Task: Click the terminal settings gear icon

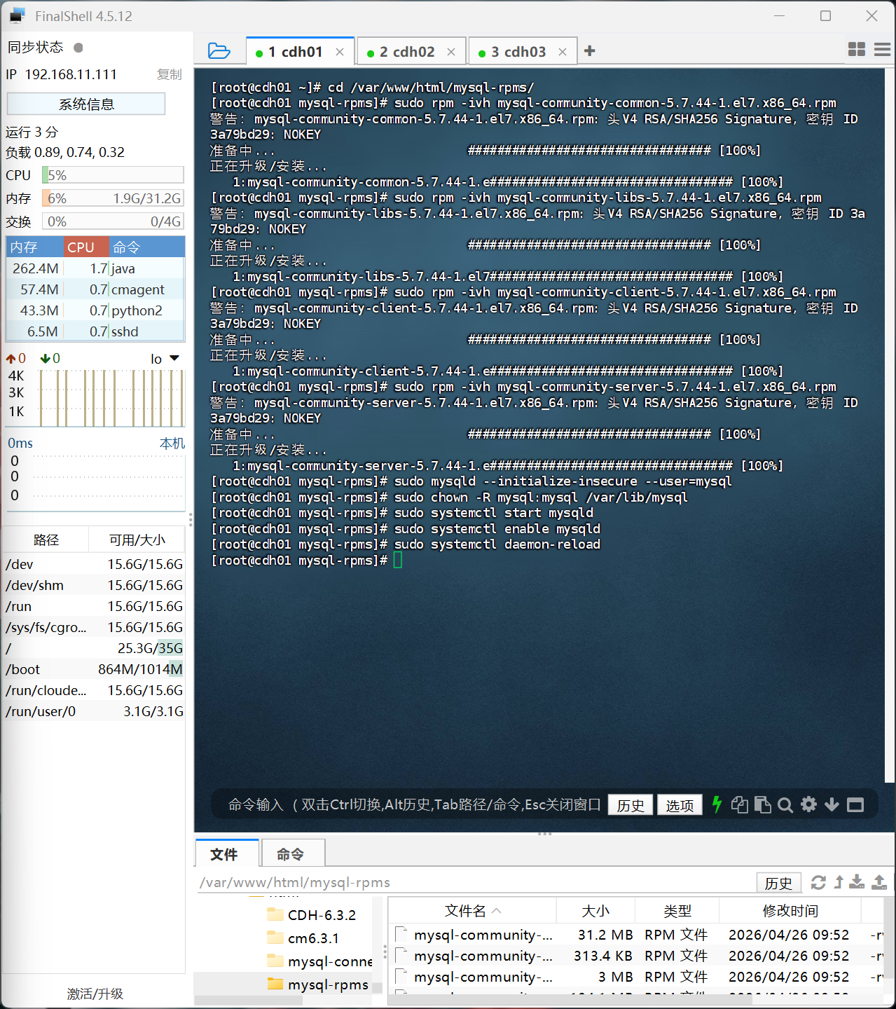Action: (x=808, y=804)
